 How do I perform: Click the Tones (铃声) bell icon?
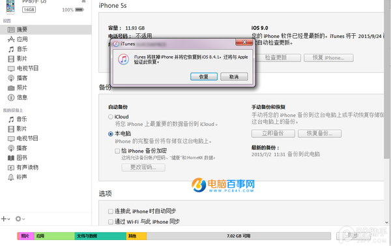(x=11, y=177)
